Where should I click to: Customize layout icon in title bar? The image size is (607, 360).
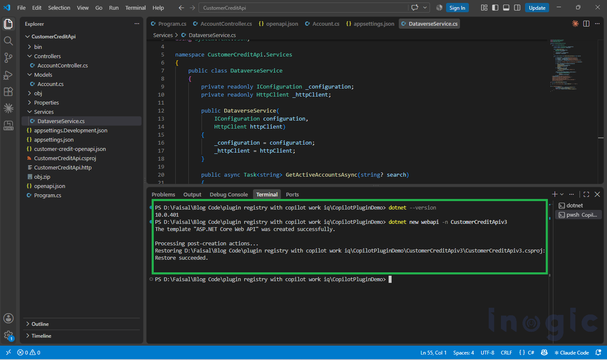[x=484, y=8]
